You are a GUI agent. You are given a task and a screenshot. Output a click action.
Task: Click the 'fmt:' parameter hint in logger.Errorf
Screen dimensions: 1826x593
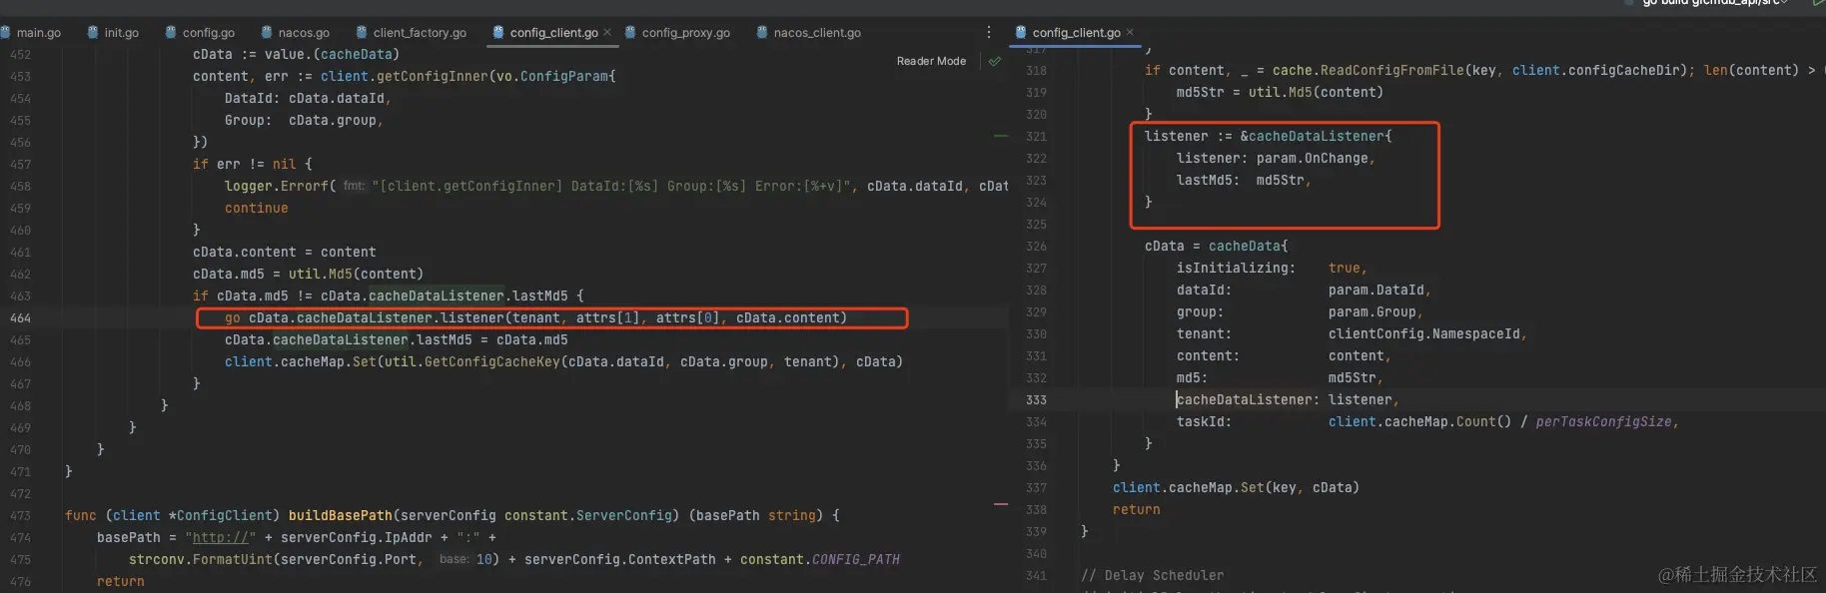[354, 186]
